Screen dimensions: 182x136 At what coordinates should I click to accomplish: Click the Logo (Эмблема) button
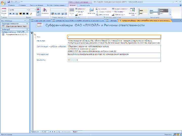(91, 11)
